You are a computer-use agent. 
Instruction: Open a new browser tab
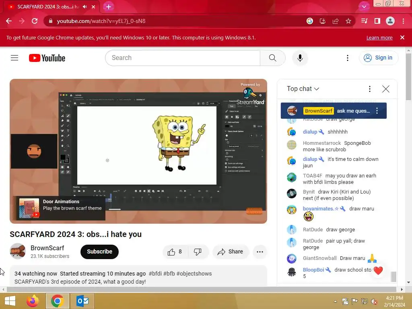[109, 7]
